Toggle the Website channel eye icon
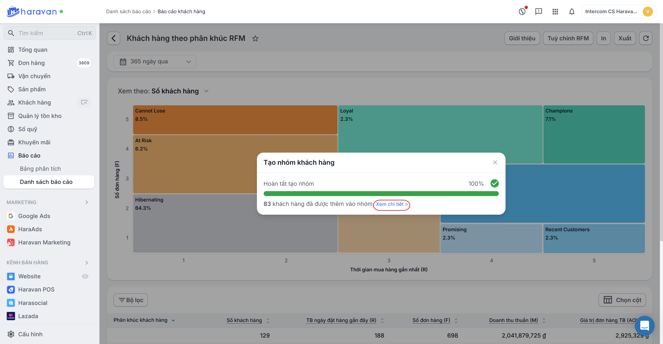Viewport: 663px width, 344px height. [x=85, y=276]
